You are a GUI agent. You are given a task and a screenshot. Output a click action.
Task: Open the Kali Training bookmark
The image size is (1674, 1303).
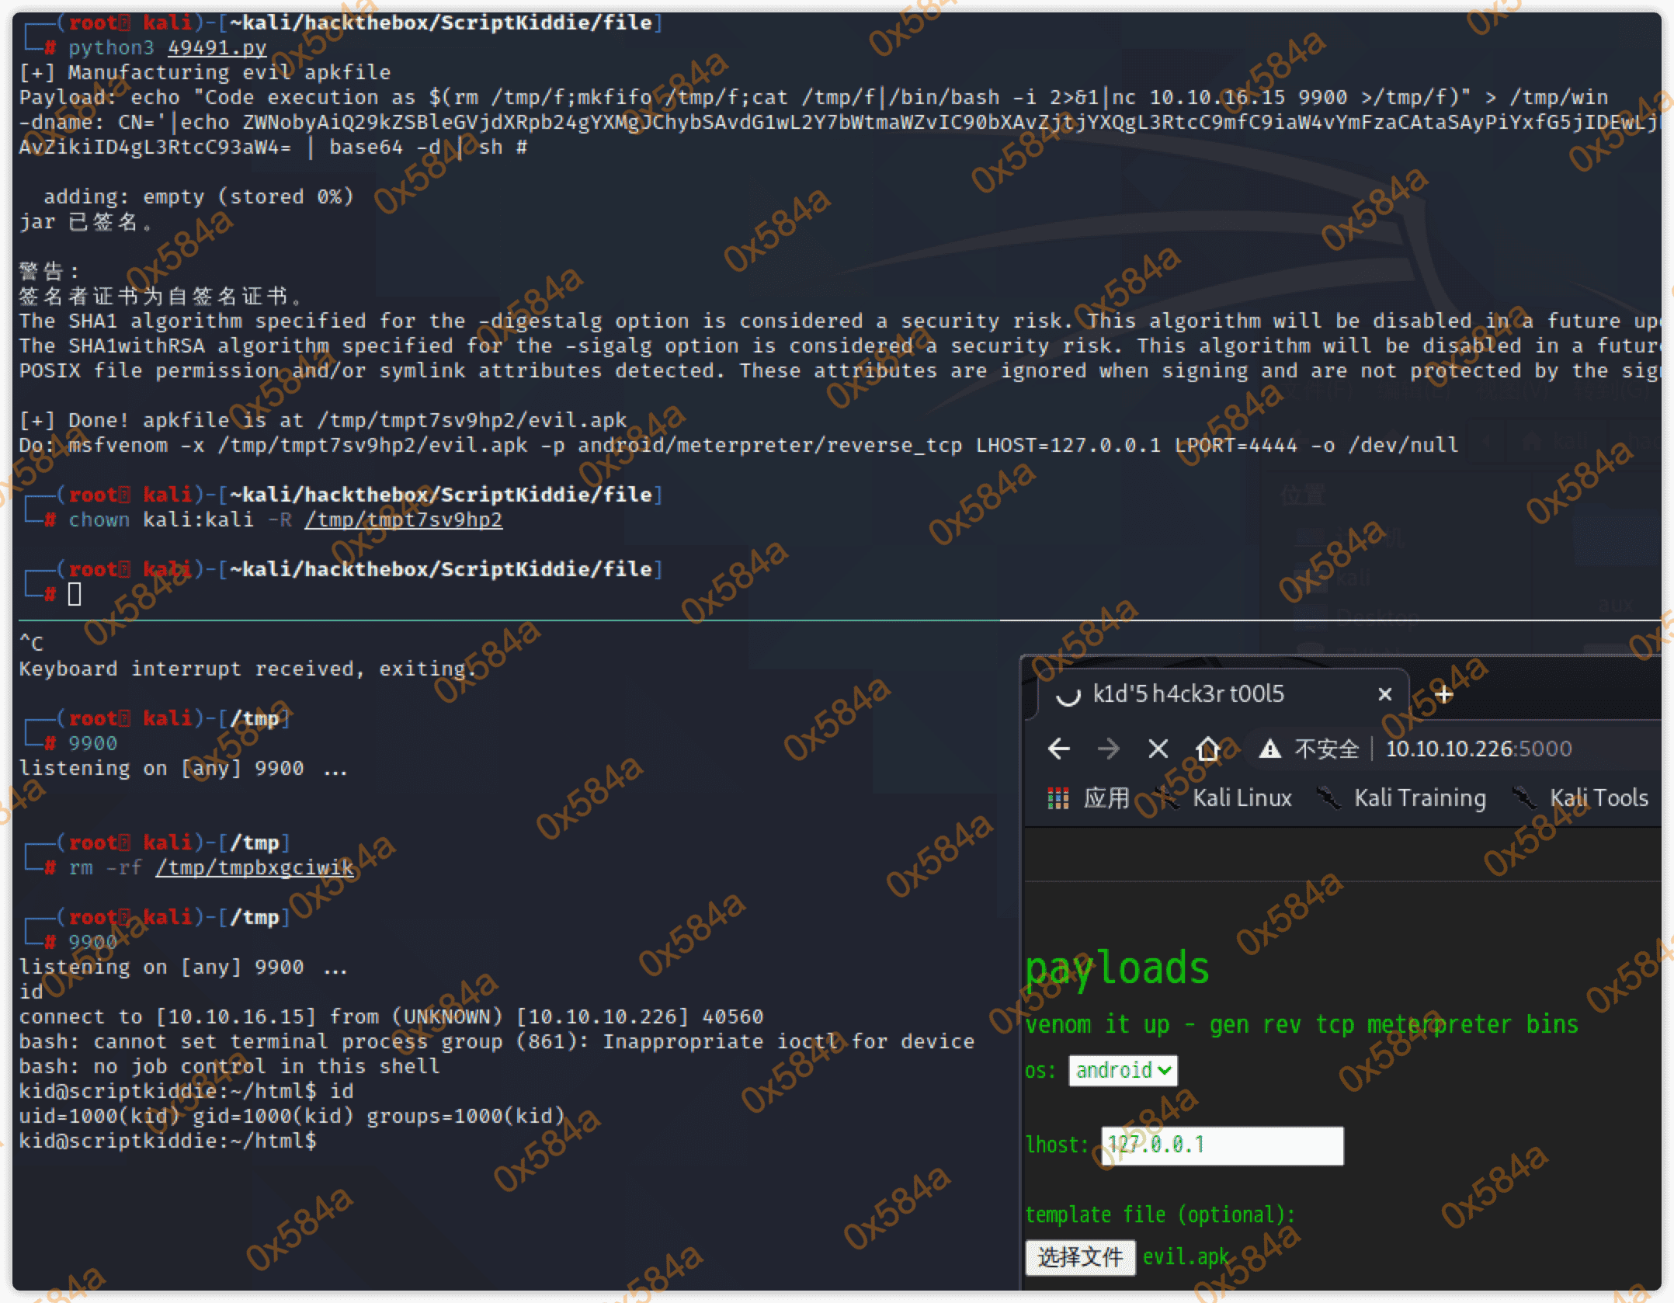[x=1419, y=797]
